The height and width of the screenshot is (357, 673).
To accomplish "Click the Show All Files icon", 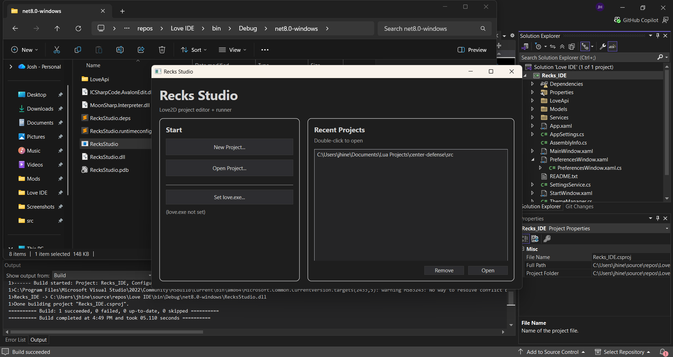I will pyautogui.click(x=572, y=47).
